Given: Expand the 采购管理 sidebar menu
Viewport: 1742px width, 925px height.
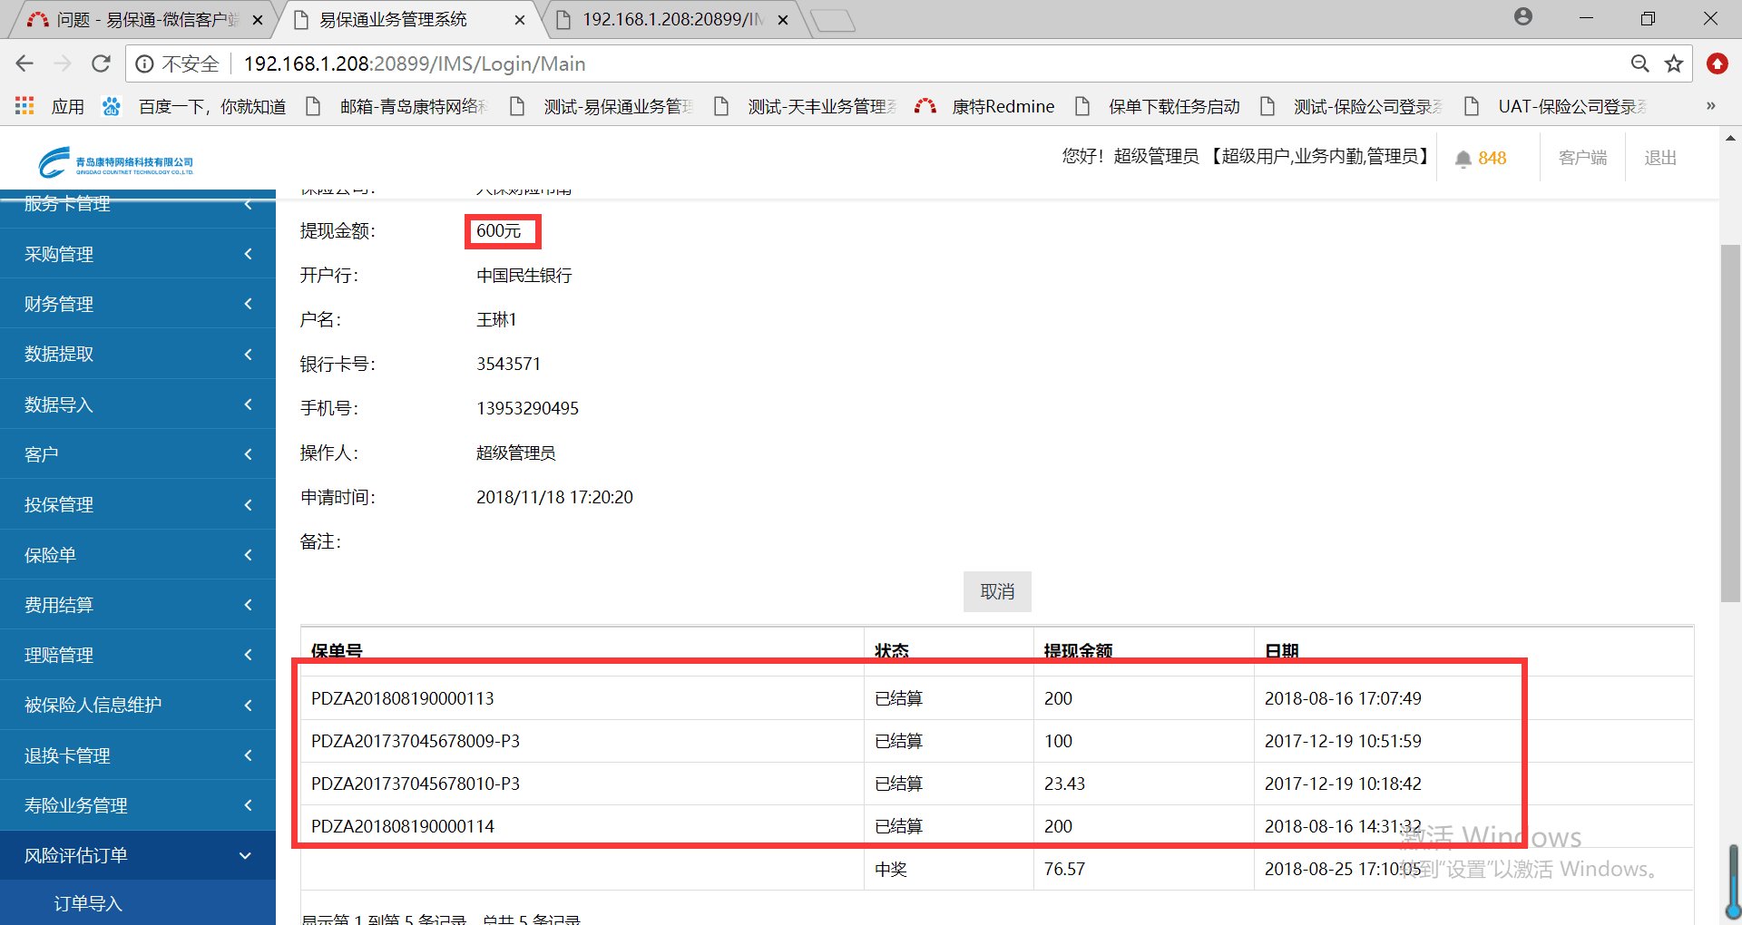Looking at the screenshot, I should pyautogui.click(x=138, y=254).
